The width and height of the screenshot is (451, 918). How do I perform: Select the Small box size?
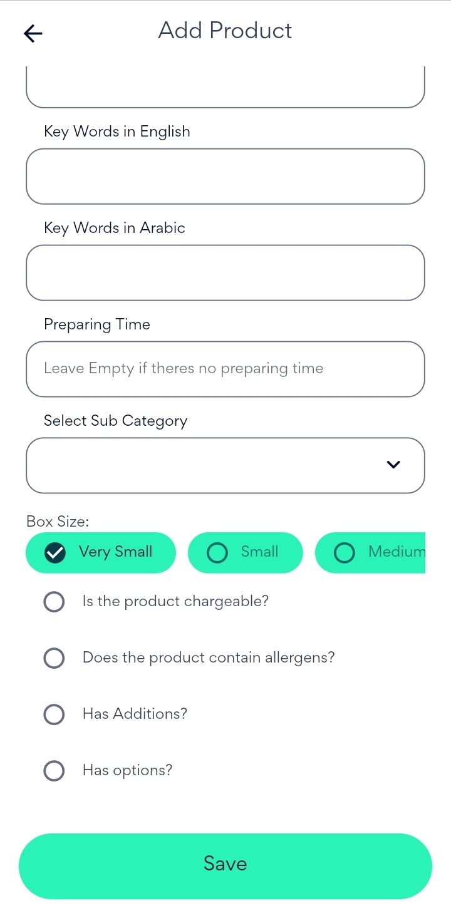click(x=246, y=552)
